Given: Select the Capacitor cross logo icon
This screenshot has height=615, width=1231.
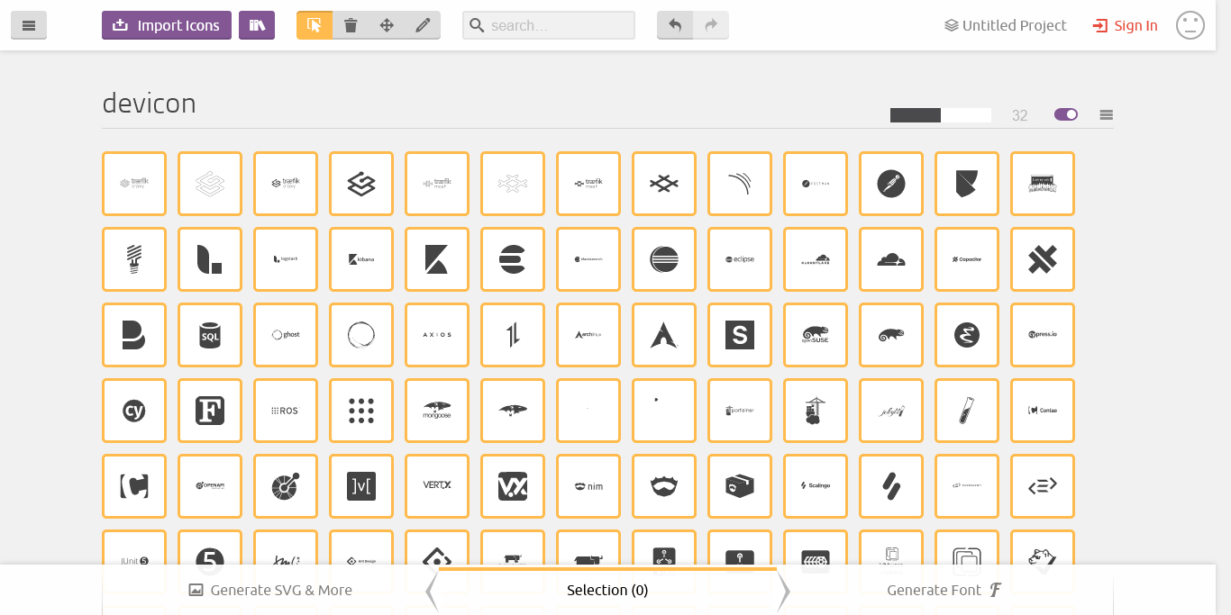Looking at the screenshot, I should pos(1043,259).
